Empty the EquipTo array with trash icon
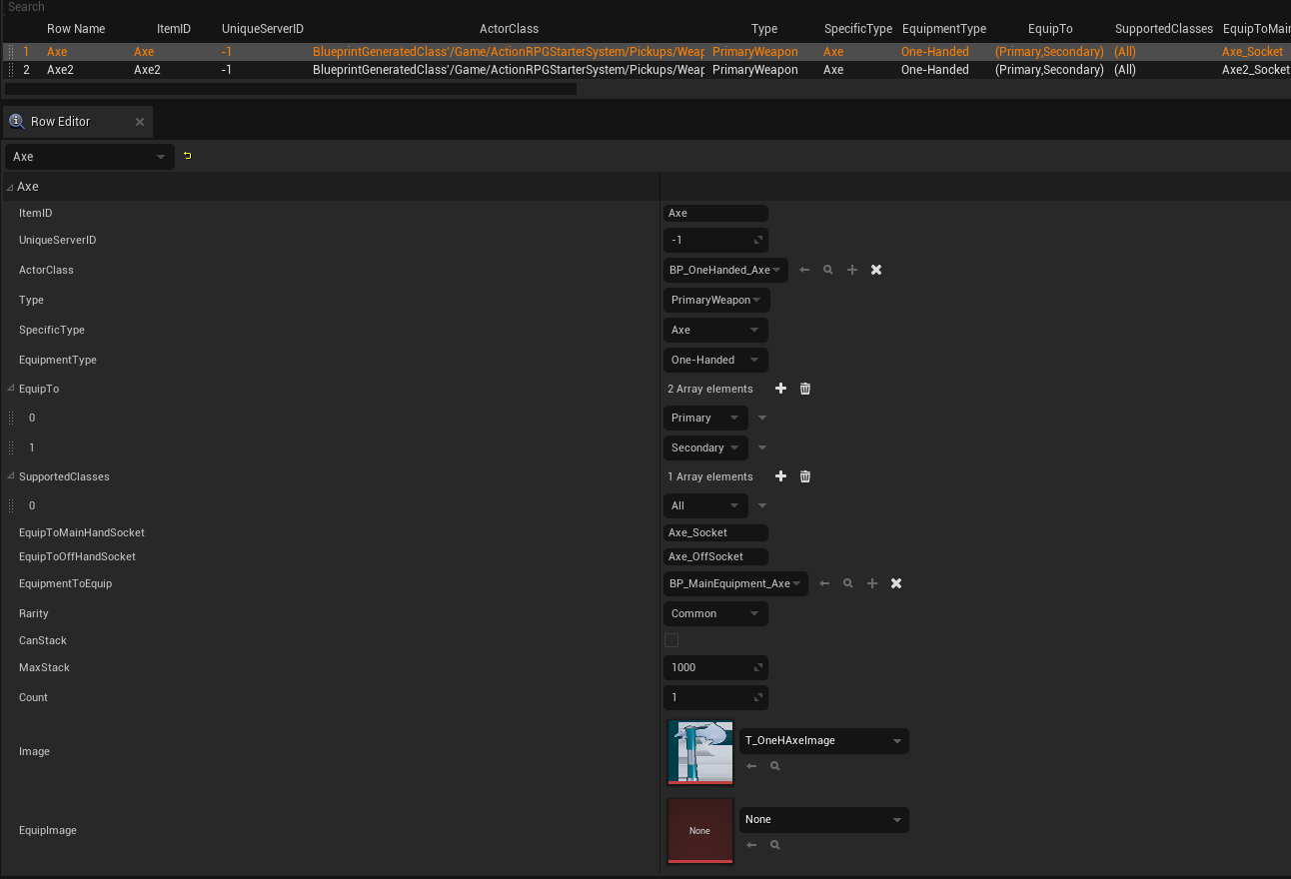The image size is (1291, 879). [805, 389]
